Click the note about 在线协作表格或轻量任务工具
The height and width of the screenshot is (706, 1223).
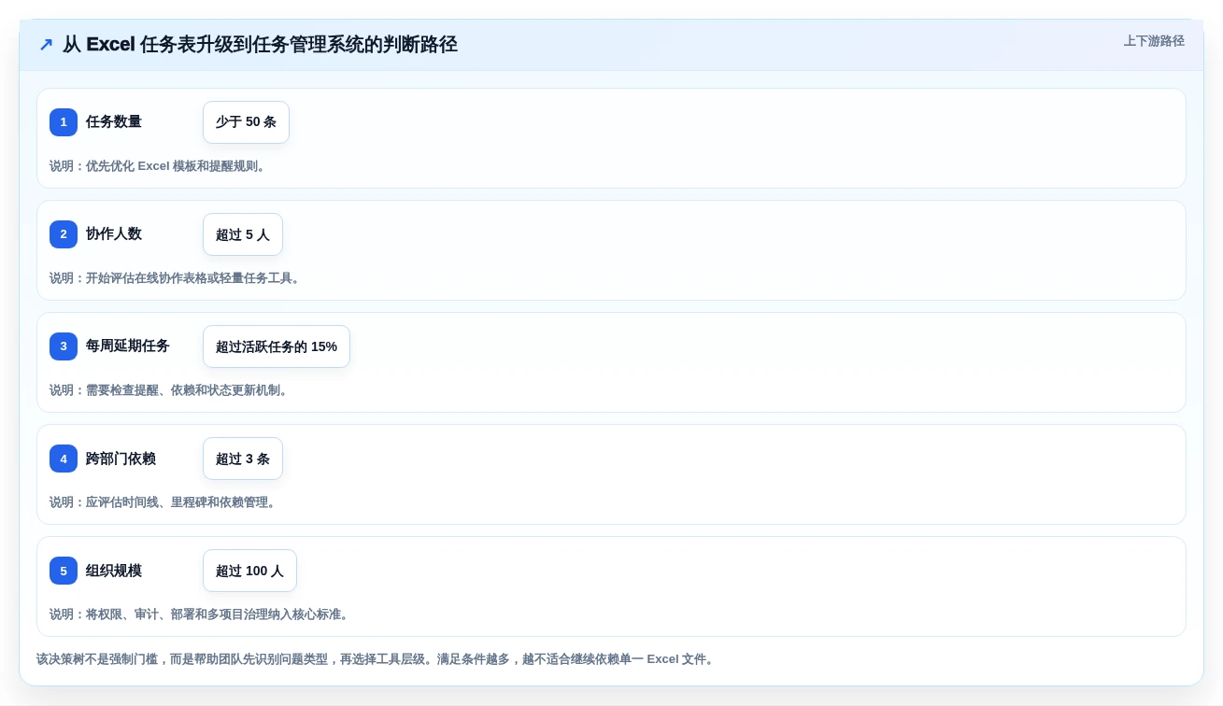[x=177, y=278]
